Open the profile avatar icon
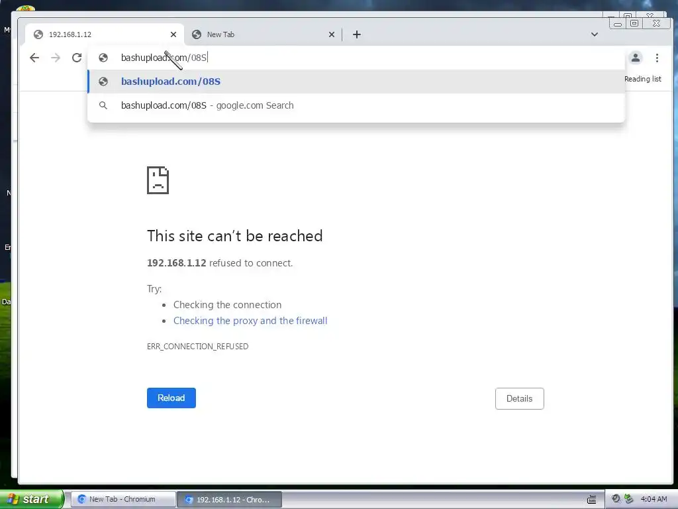The image size is (678, 509). tap(635, 58)
